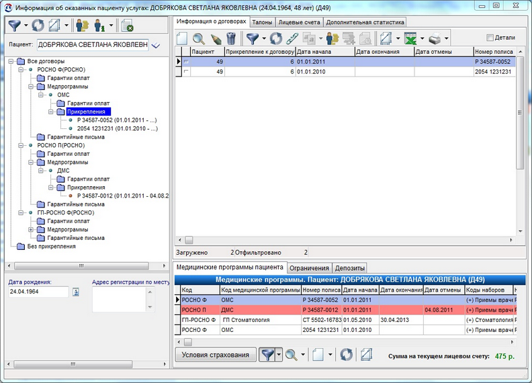Open the Депозиты tab
This screenshot has height=383, width=532.
pos(349,268)
